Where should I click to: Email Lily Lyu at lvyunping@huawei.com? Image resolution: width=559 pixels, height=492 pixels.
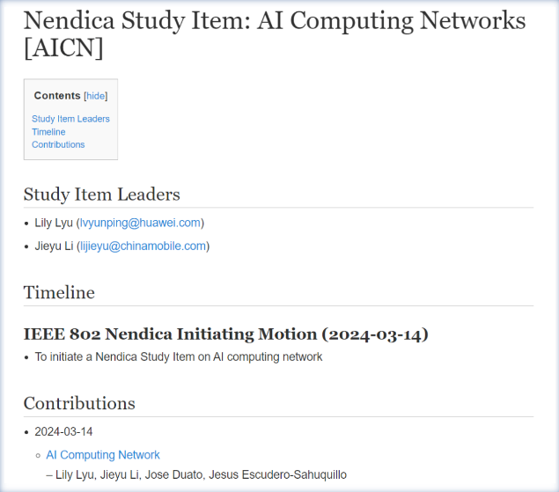click(x=140, y=223)
